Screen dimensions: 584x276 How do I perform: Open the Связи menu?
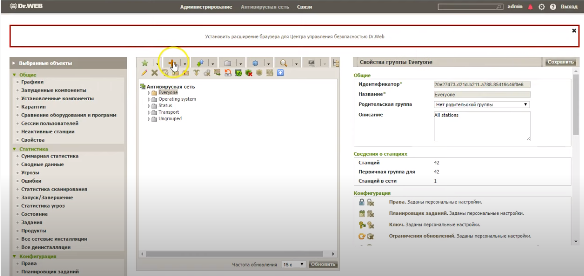pos(304,7)
